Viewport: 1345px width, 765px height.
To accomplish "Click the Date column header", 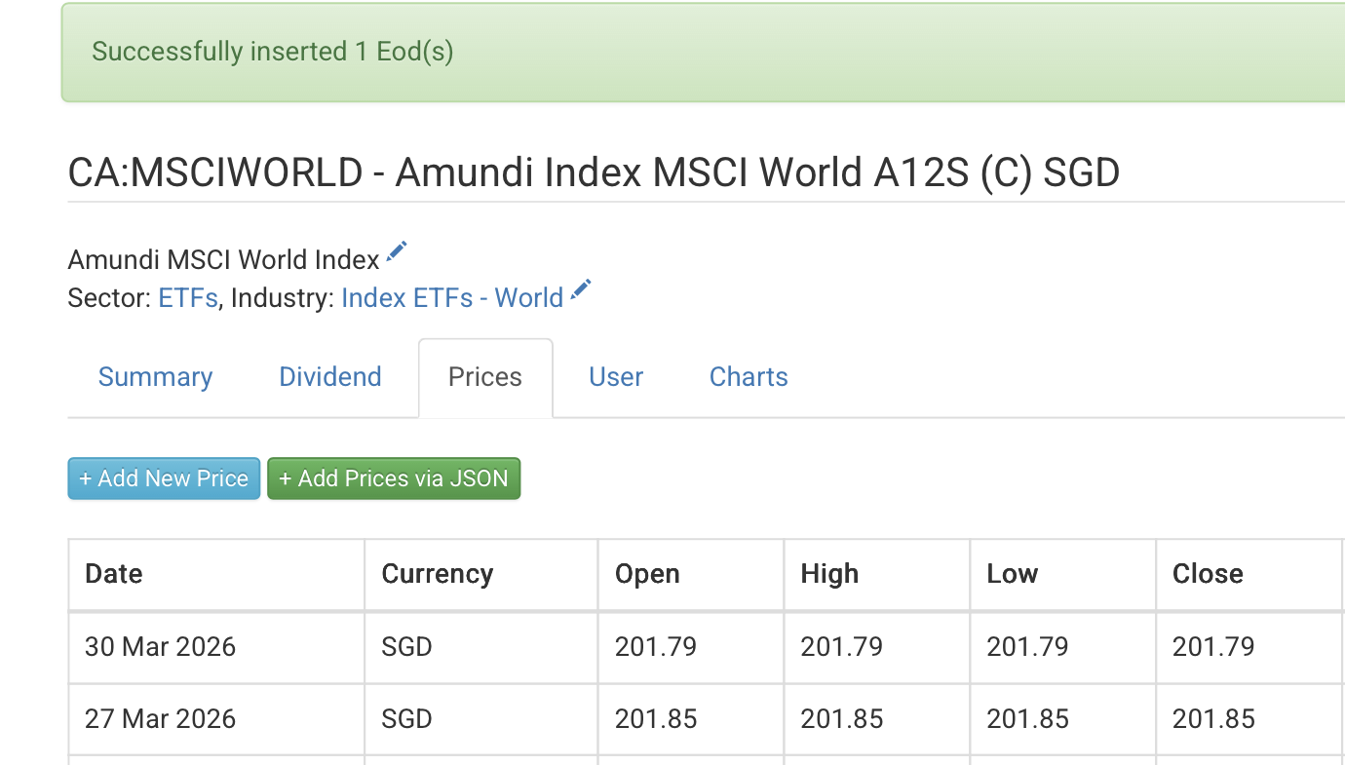I will pos(114,574).
